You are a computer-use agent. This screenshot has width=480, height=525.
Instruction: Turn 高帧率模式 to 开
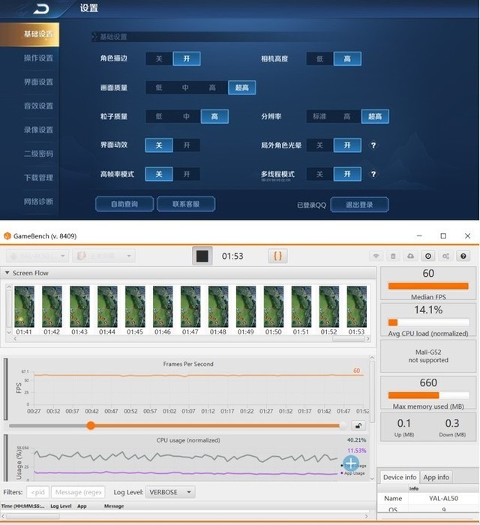click(x=187, y=174)
